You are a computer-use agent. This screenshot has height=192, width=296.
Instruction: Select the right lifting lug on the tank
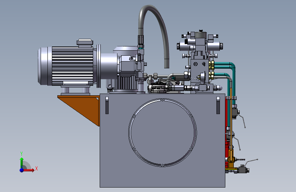coord(218,106)
